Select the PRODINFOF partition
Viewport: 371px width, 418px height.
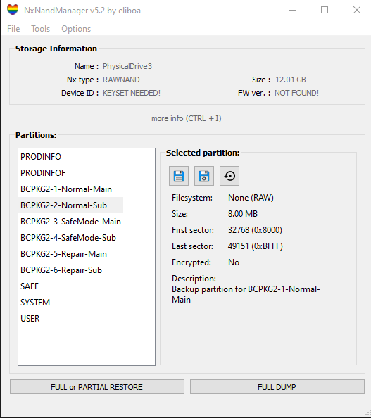coord(43,173)
